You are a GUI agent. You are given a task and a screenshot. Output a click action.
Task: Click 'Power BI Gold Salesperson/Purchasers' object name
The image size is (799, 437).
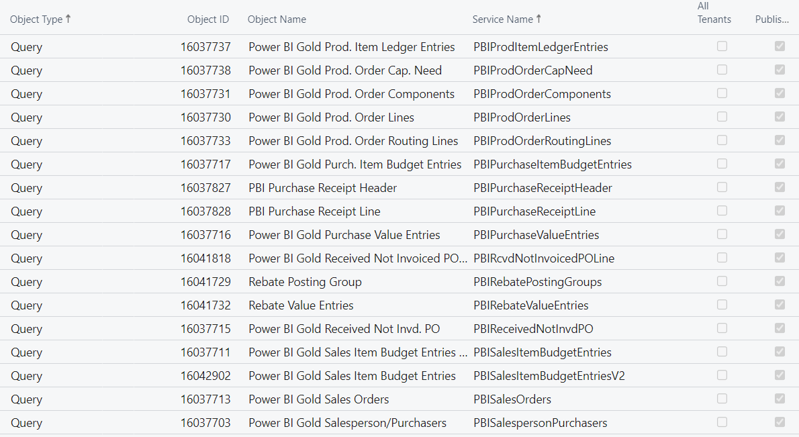click(348, 423)
